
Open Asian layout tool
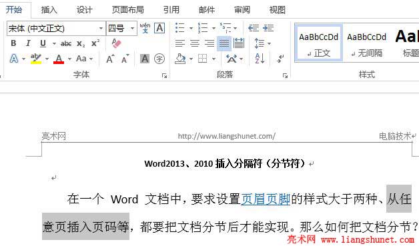232,59
